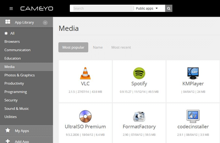Screen dimensions: 220x143
Task: Go to the Sound & Music category
Action: tap(17, 108)
